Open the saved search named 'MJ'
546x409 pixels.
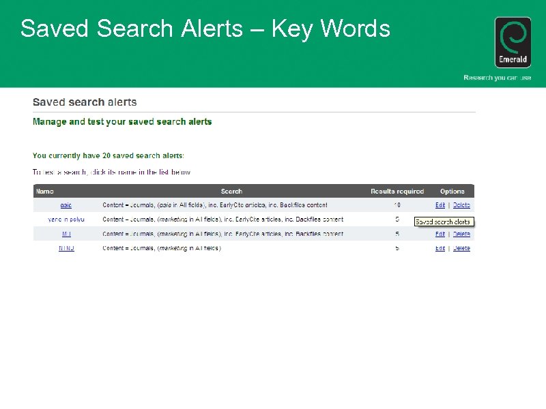tap(65, 234)
